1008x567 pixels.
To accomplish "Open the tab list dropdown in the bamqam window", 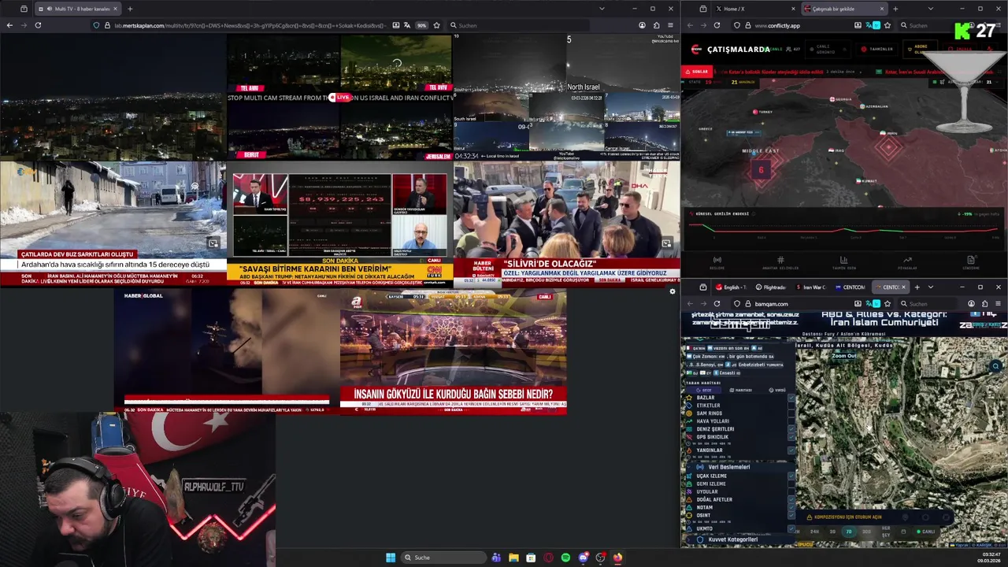I will tap(930, 287).
